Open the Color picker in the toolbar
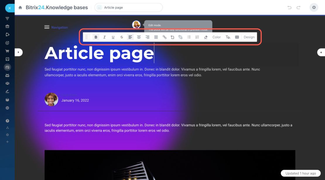The image size is (325, 180). tap(216, 37)
